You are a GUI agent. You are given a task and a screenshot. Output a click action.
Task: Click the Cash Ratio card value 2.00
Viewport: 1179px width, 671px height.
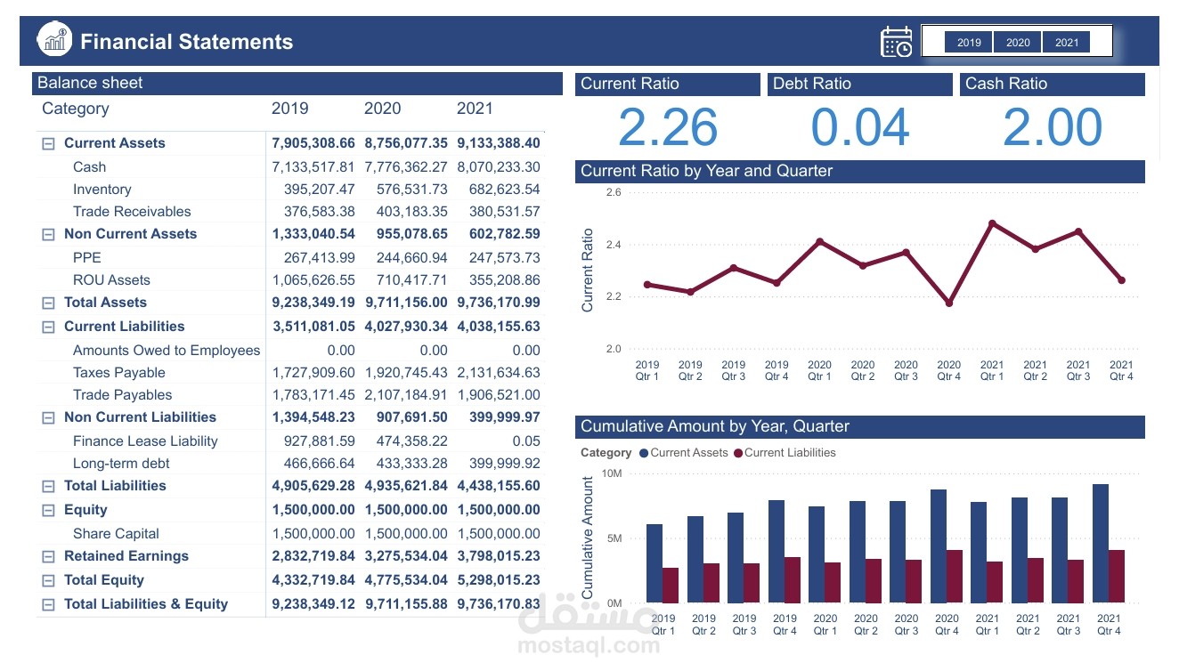click(x=1053, y=127)
